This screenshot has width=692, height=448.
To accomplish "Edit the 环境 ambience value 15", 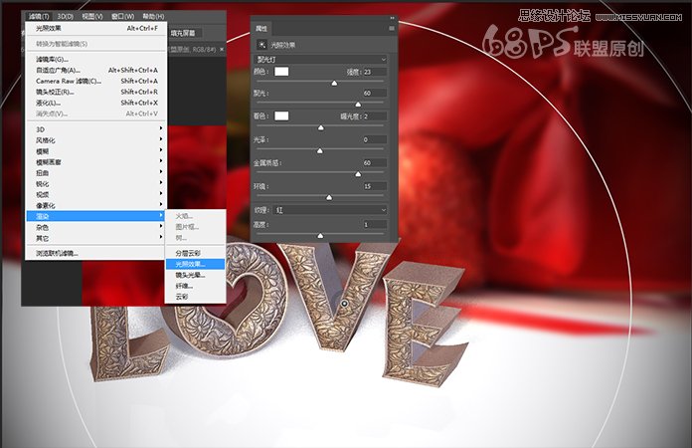I will point(375,186).
